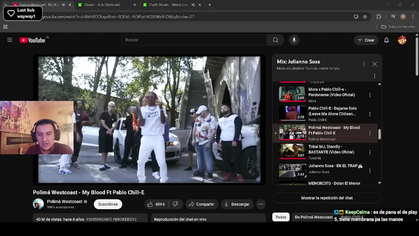Close the Mix: Julianno Sosa playlist panel

click(375, 64)
